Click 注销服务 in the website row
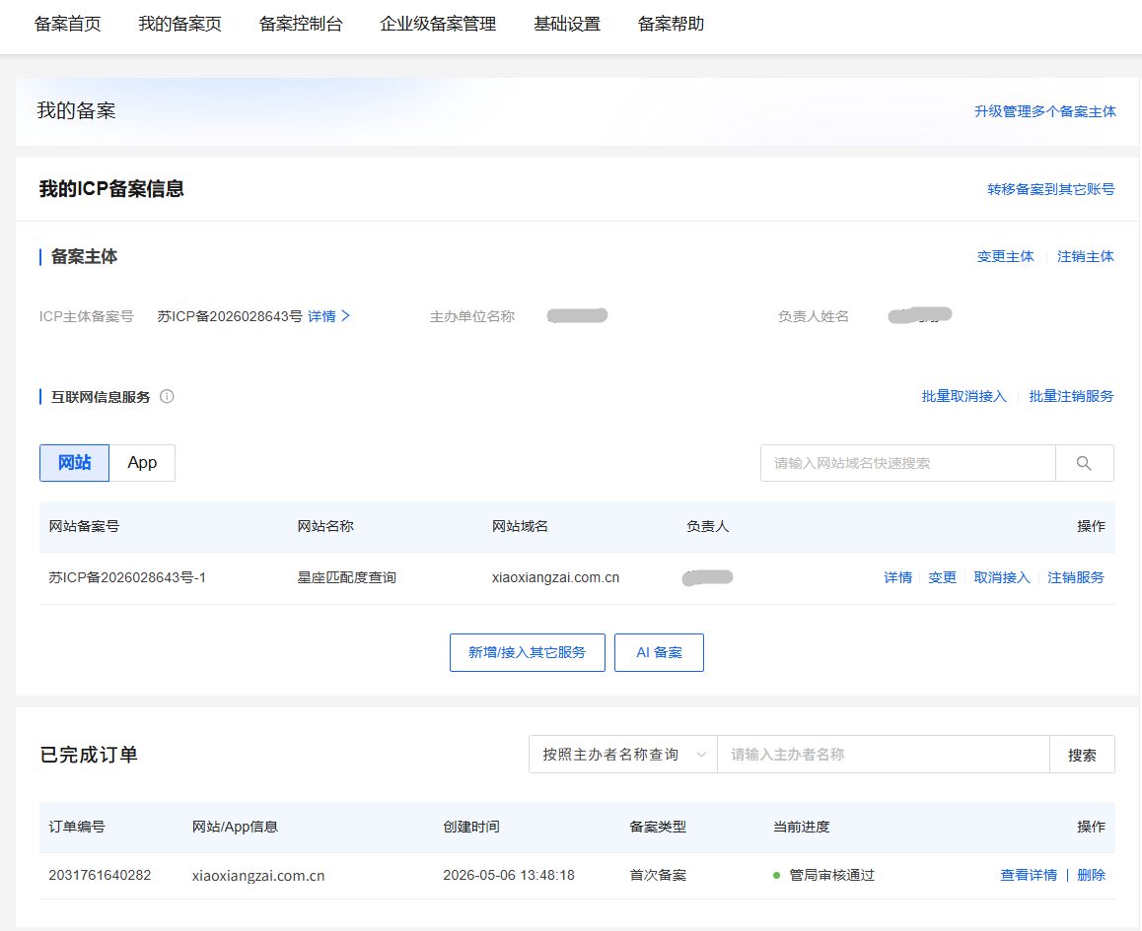 [x=1076, y=577]
